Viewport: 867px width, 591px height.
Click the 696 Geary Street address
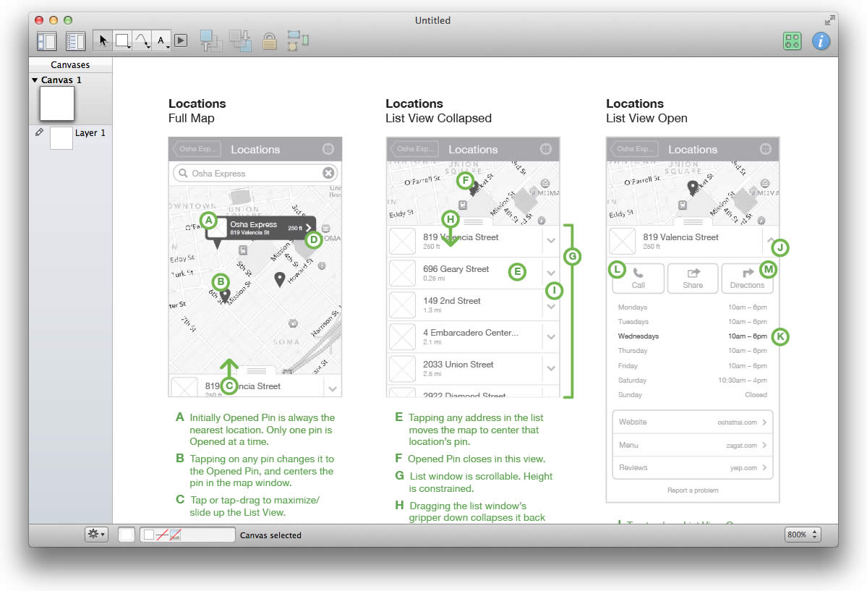pyautogui.click(x=456, y=269)
